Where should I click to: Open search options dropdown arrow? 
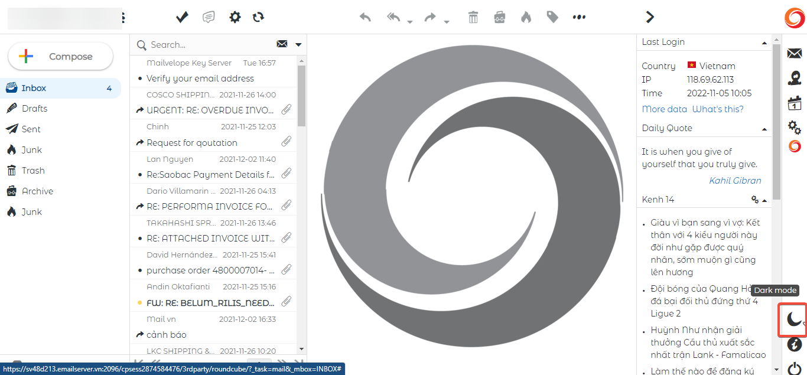point(298,45)
